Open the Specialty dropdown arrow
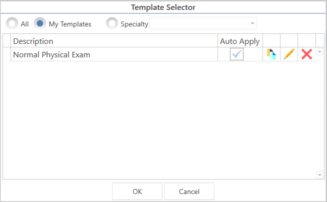Screen dimensions: 327x202 (x=252, y=23)
